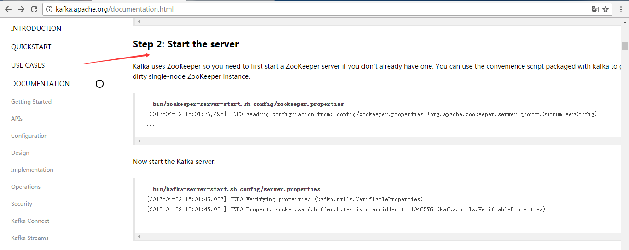Bookmark this page with the star icon

(606, 9)
